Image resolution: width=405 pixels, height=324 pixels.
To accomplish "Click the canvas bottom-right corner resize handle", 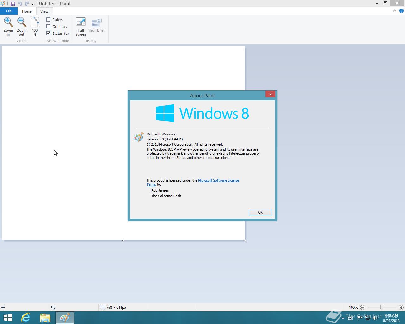I will 245,240.
